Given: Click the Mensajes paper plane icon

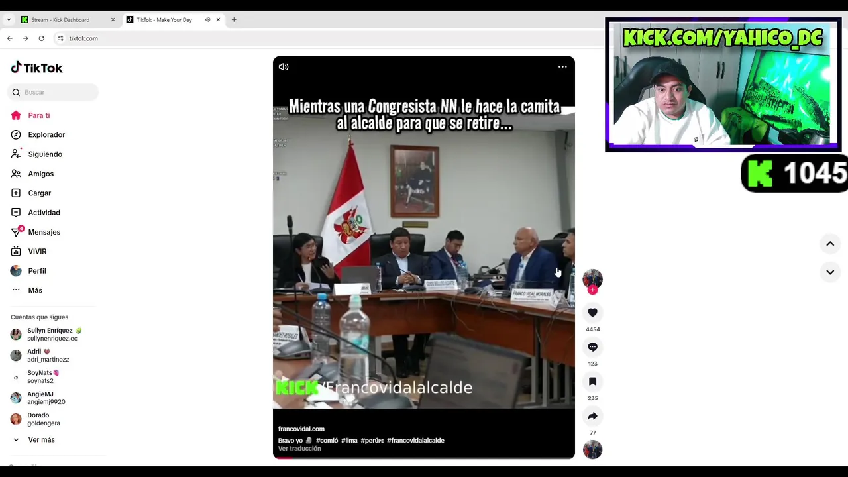Looking at the screenshot, I should [x=16, y=232].
